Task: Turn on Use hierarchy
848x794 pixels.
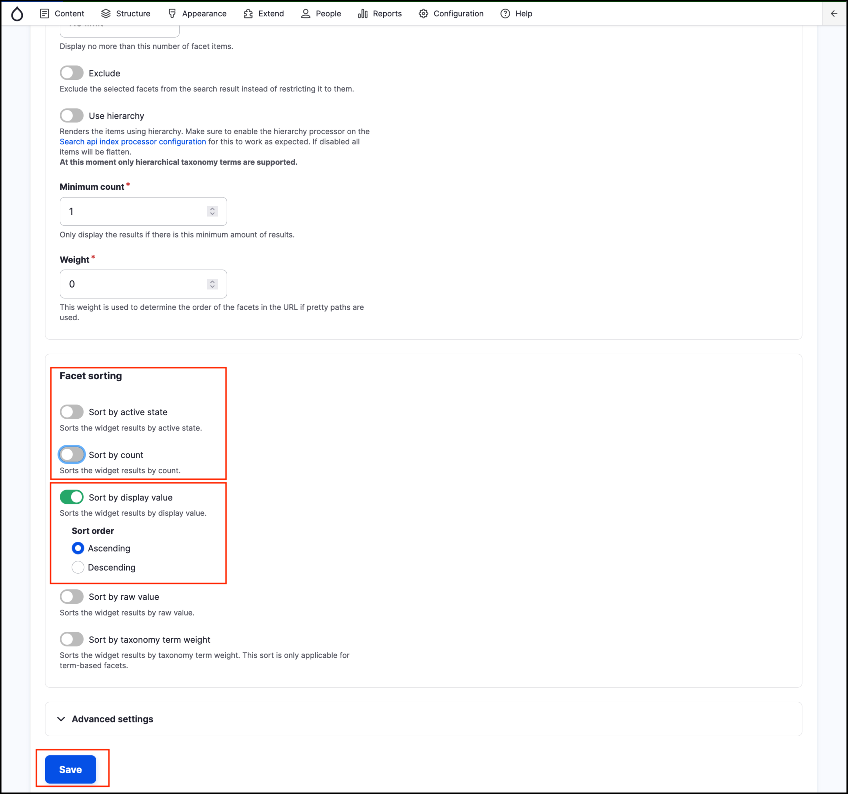Action: pyautogui.click(x=71, y=115)
